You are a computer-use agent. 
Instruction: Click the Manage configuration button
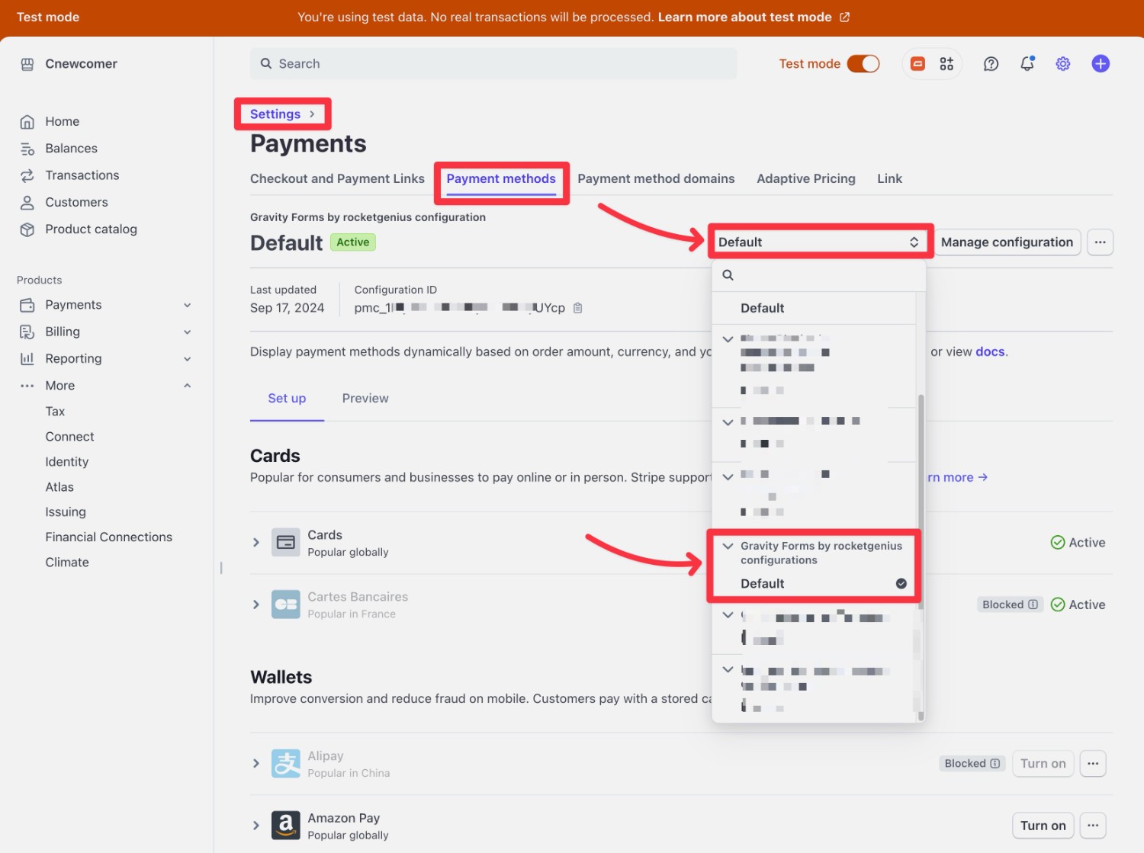click(x=1007, y=242)
